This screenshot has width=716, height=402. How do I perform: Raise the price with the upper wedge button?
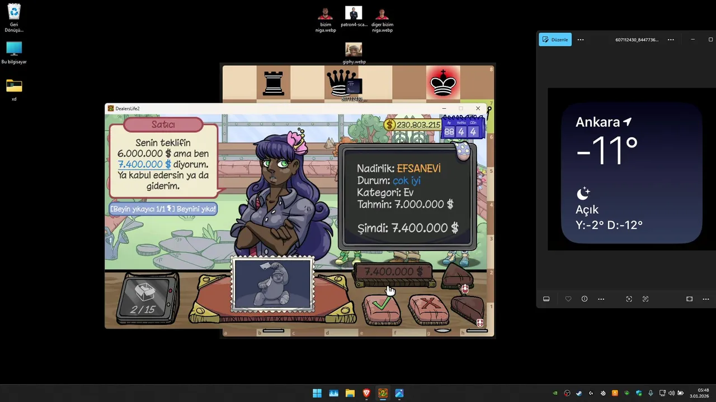point(458,277)
